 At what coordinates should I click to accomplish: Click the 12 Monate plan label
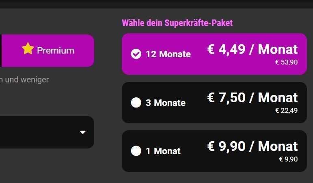pos(168,54)
